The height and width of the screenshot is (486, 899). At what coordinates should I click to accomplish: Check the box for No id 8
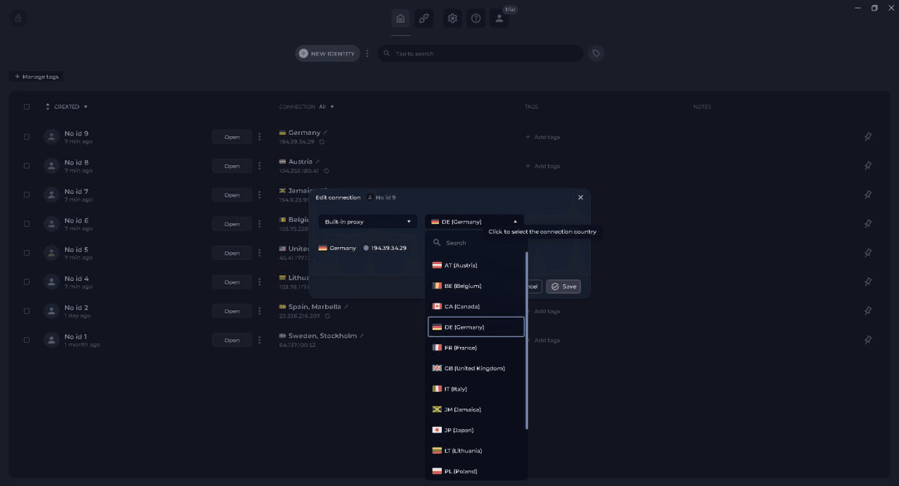click(27, 166)
